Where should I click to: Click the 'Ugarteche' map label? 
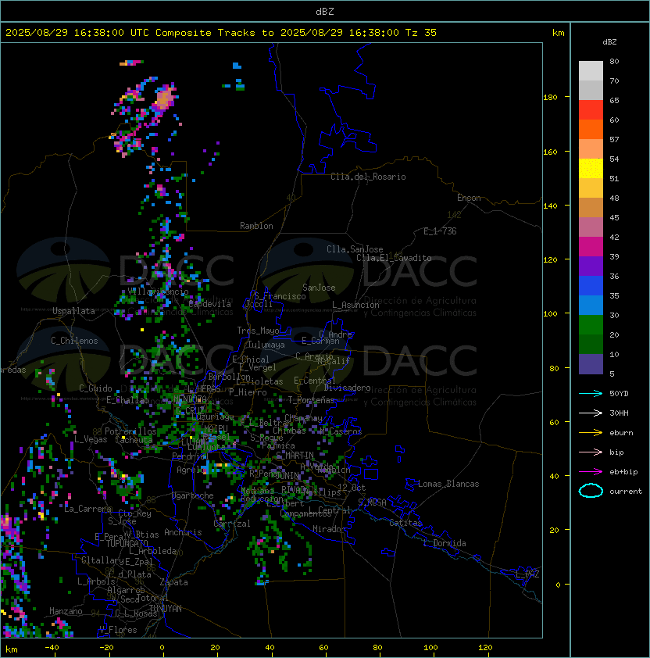pos(193,495)
